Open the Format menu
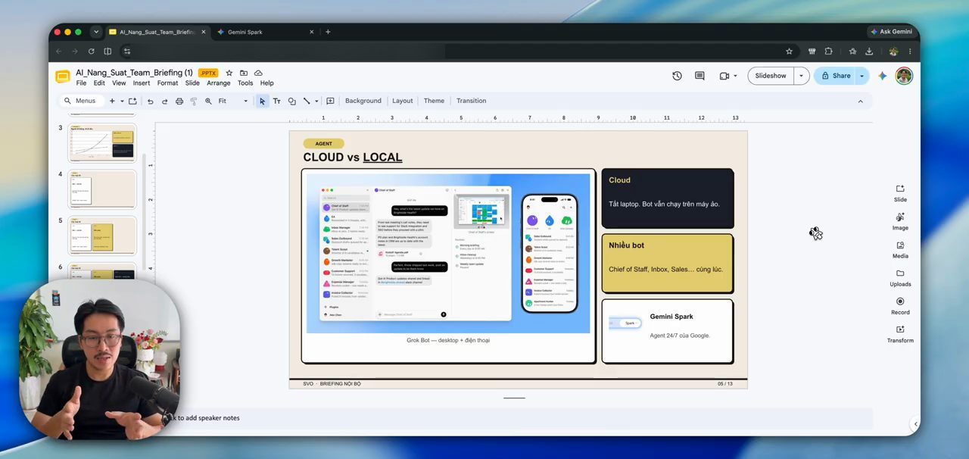The width and height of the screenshot is (969, 459). [x=167, y=83]
